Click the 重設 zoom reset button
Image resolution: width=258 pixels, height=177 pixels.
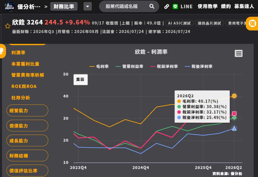(80, 79)
